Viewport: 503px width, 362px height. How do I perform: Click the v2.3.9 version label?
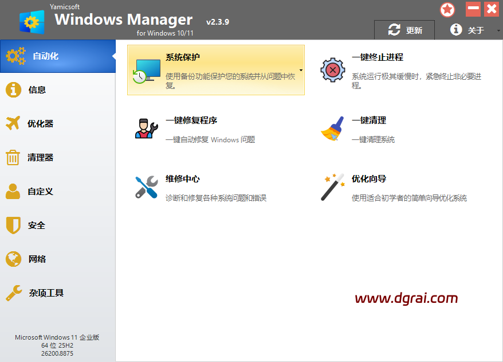point(218,22)
